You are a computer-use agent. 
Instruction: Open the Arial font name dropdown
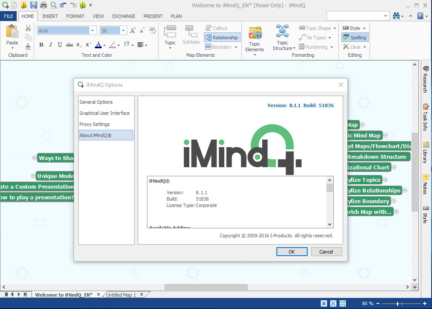[x=93, y=31]
